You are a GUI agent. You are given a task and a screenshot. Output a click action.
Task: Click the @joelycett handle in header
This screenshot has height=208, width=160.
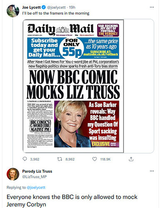pyautogui.click(x=56, y=7)
